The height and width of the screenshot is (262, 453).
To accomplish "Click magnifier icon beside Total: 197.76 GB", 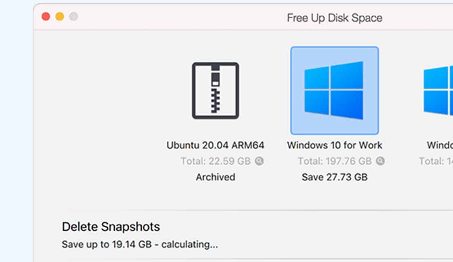I will tap(380, 161).
